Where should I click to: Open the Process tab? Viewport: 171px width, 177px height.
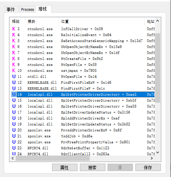[x=27, y=9]
